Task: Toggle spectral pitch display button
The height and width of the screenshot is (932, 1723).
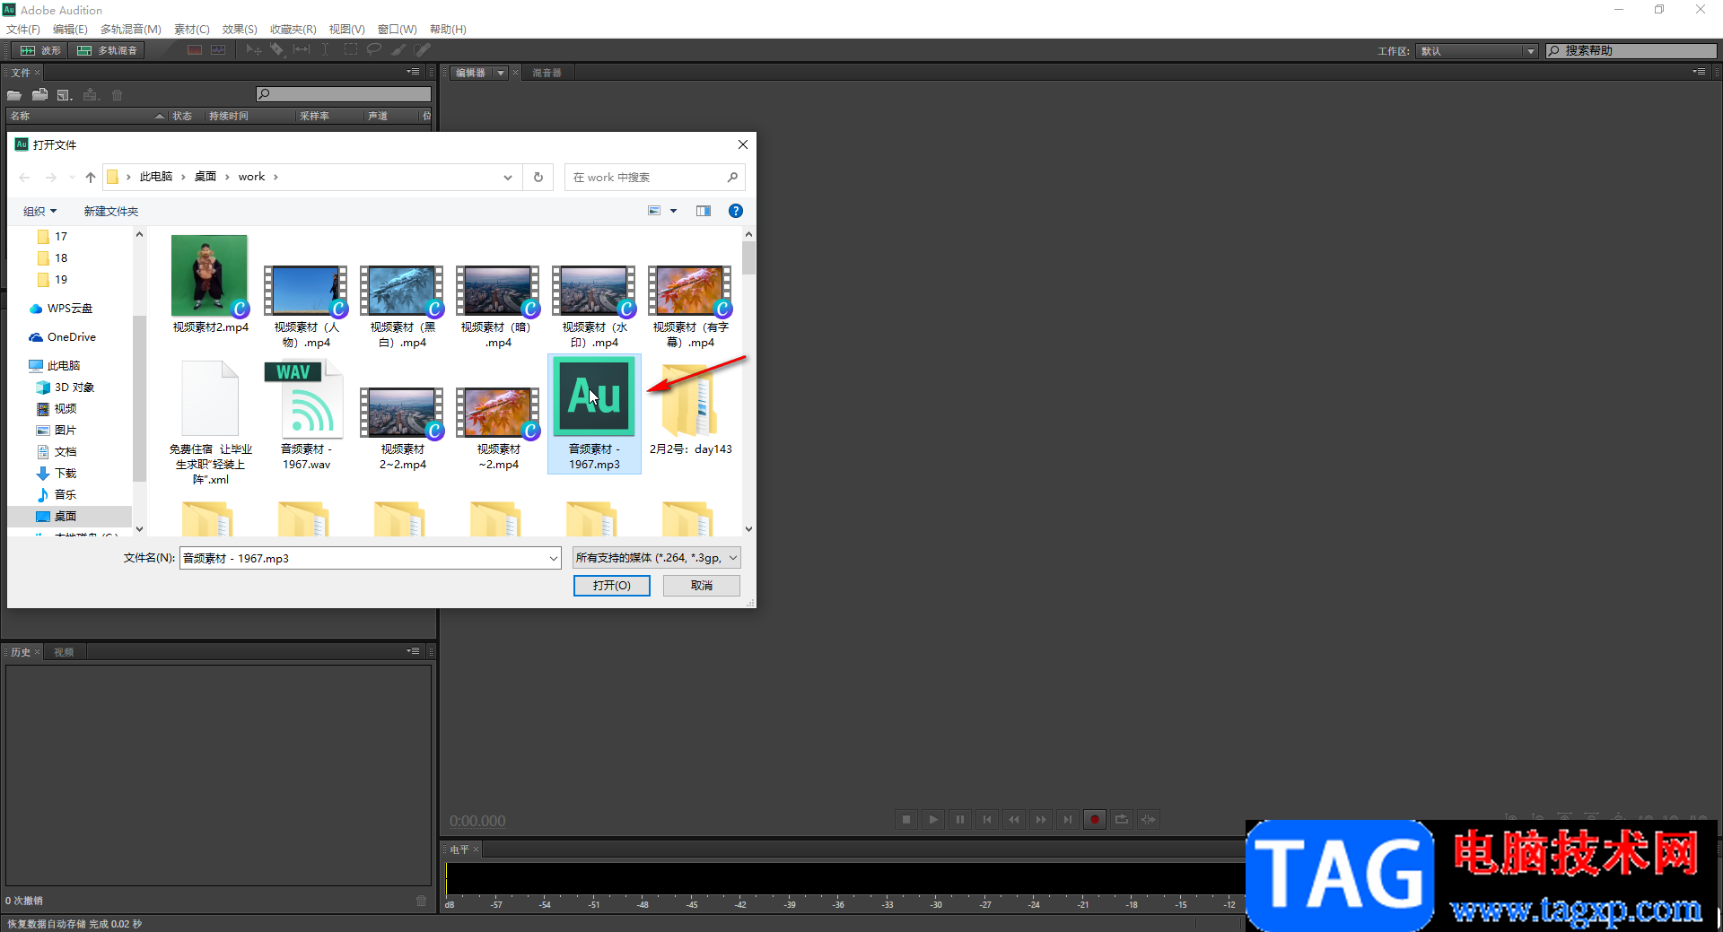Action: coord(218,50)
